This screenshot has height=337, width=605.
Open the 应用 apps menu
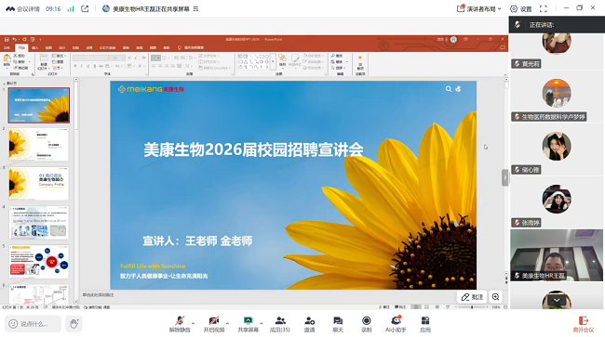coord(425,324)
